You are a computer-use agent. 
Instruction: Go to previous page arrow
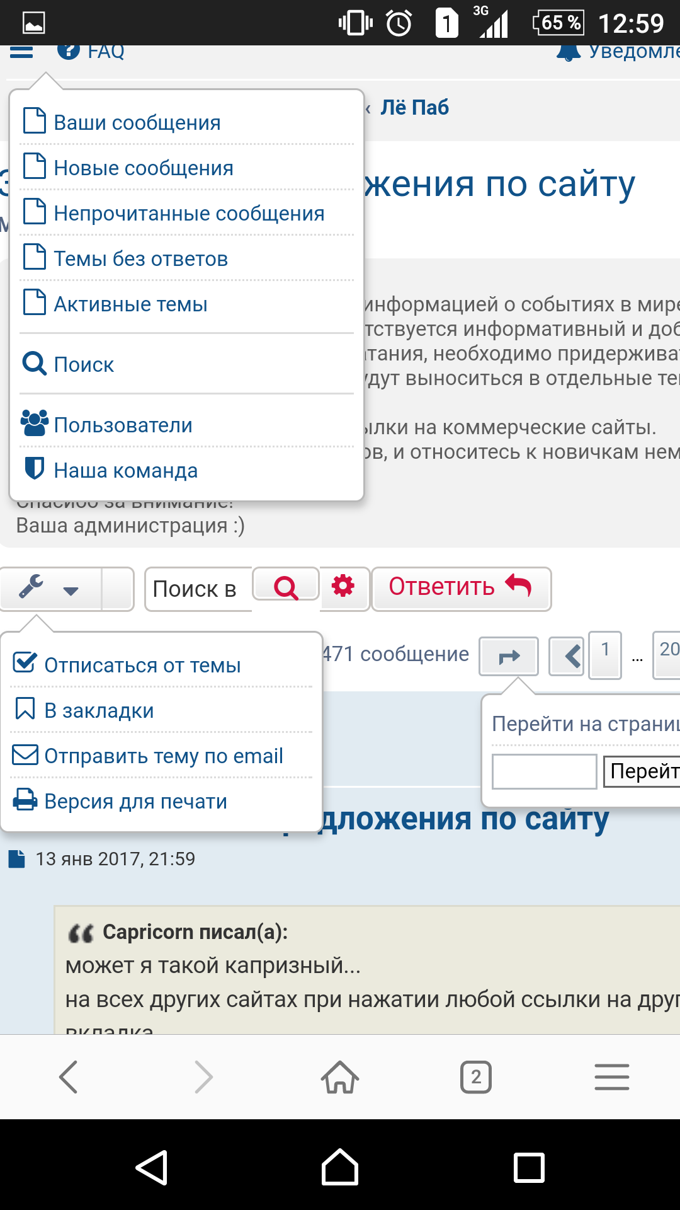click(x=568, y=657)
